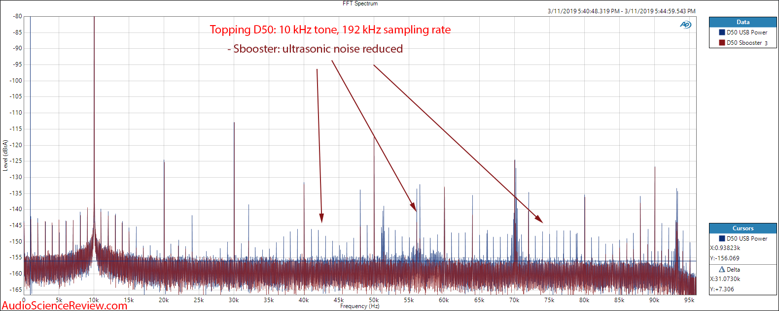
Task: Click the Delta label in the Cursors panel
Action: pos(733,270)
